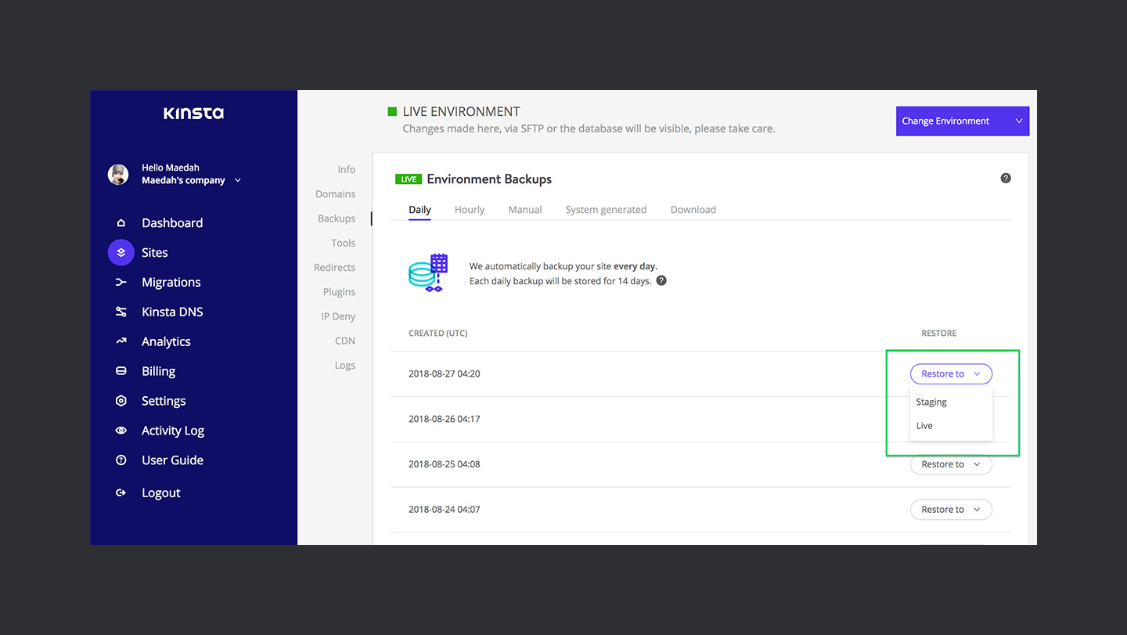Go to Sites in sidebar
This screenshot has width=1127, height=635.
tap(155, 253)
